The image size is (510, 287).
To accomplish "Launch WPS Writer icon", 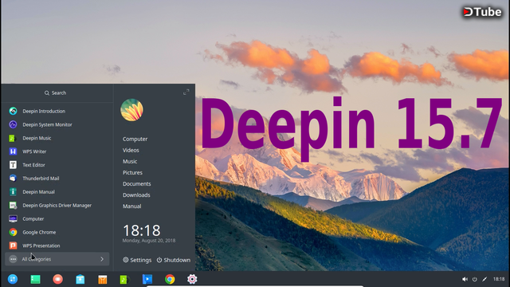I will click(13, 151).
